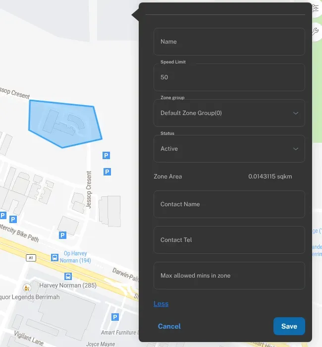Screen dimensions: 322x347
Task: Click the Status chevron arrow
Action: pyautogui.click(x=296, y=149)
